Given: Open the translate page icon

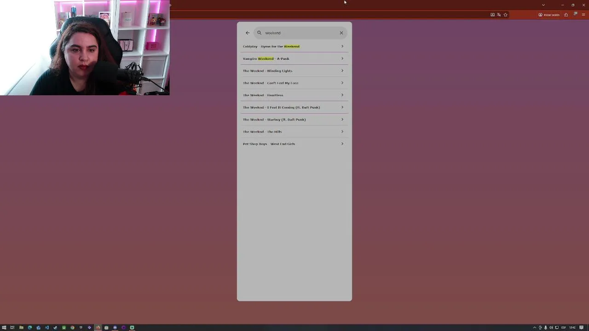Looking at the screenshot, I should (499, 15).
